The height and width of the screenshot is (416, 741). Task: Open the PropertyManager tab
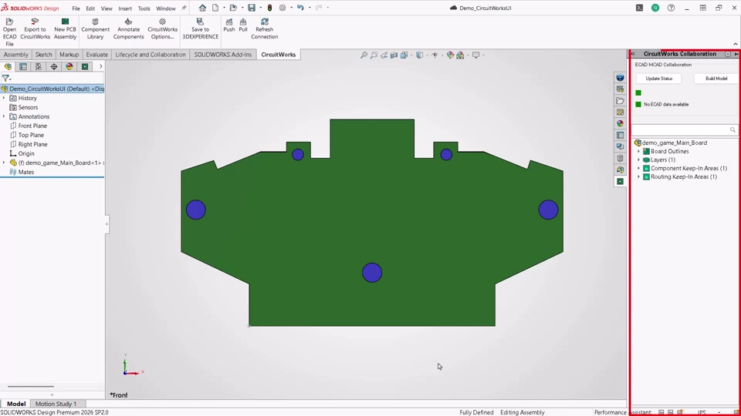click(x=23, y=66)
